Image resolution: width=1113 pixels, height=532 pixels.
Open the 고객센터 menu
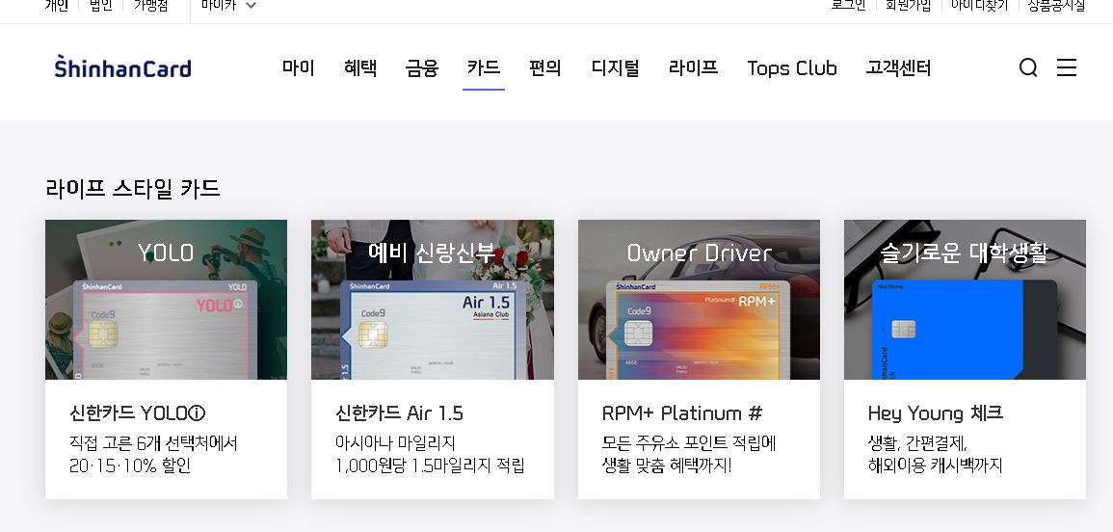click(x=898, y=68)
